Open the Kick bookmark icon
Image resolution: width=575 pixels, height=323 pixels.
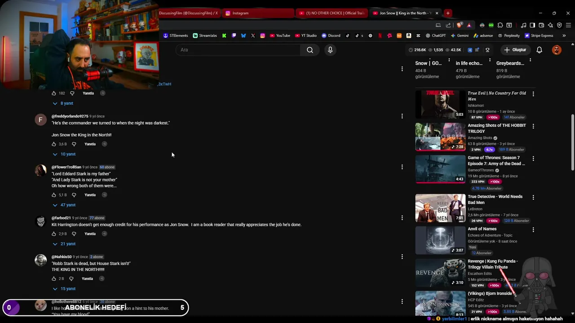click(224, 35)
